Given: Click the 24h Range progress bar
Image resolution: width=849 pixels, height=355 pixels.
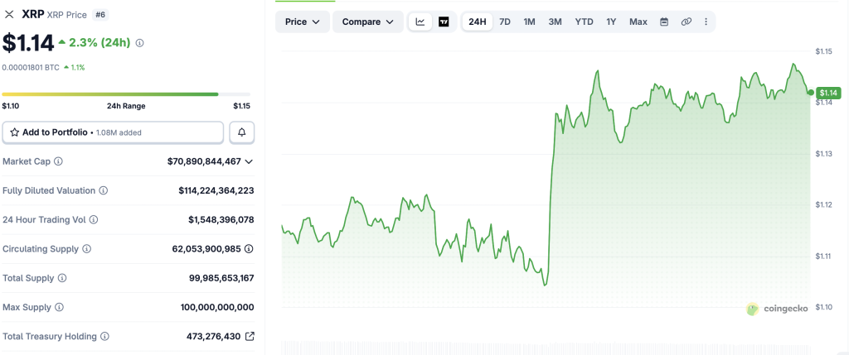Looking at the screenshot, I should [126, 94].
